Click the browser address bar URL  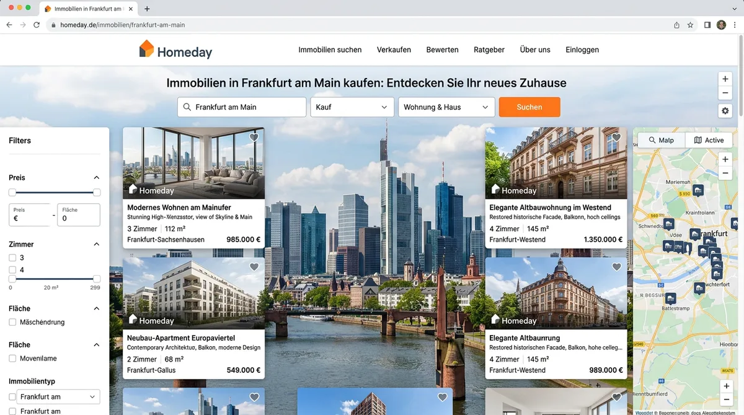[123, 25]
